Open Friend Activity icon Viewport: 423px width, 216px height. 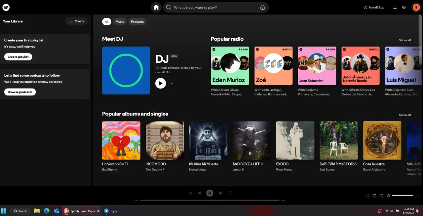[404, 7]
